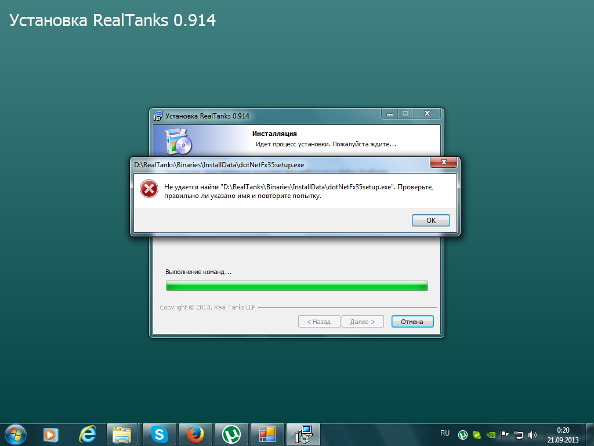594x446 pixels.
Task: Click the installer box-and-disc icon
Action: pos(179,141)
